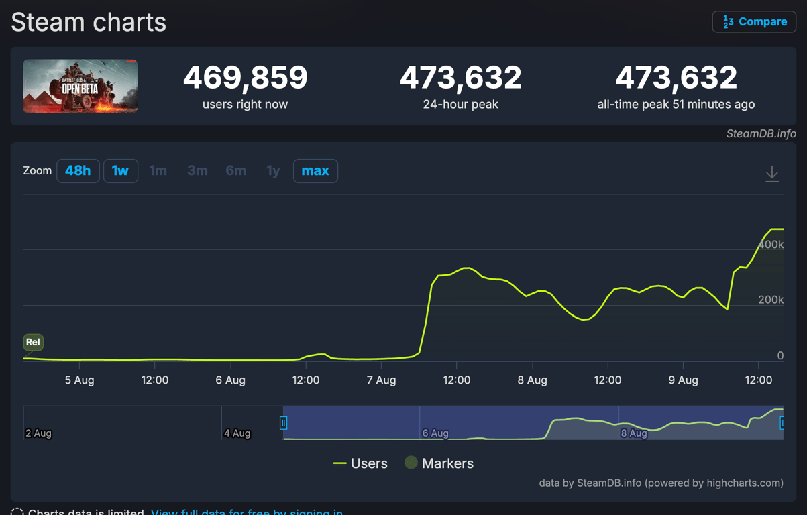
Task: Select the 6m zoom range
Action: [x=236, y=171]
